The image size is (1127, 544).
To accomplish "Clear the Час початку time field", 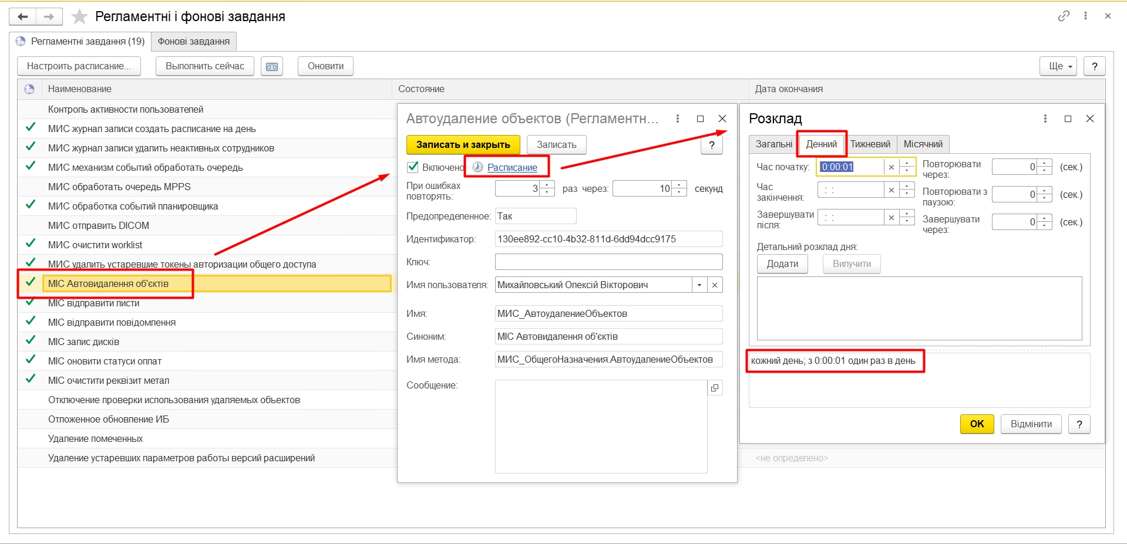I will click(x=891, y=167).
